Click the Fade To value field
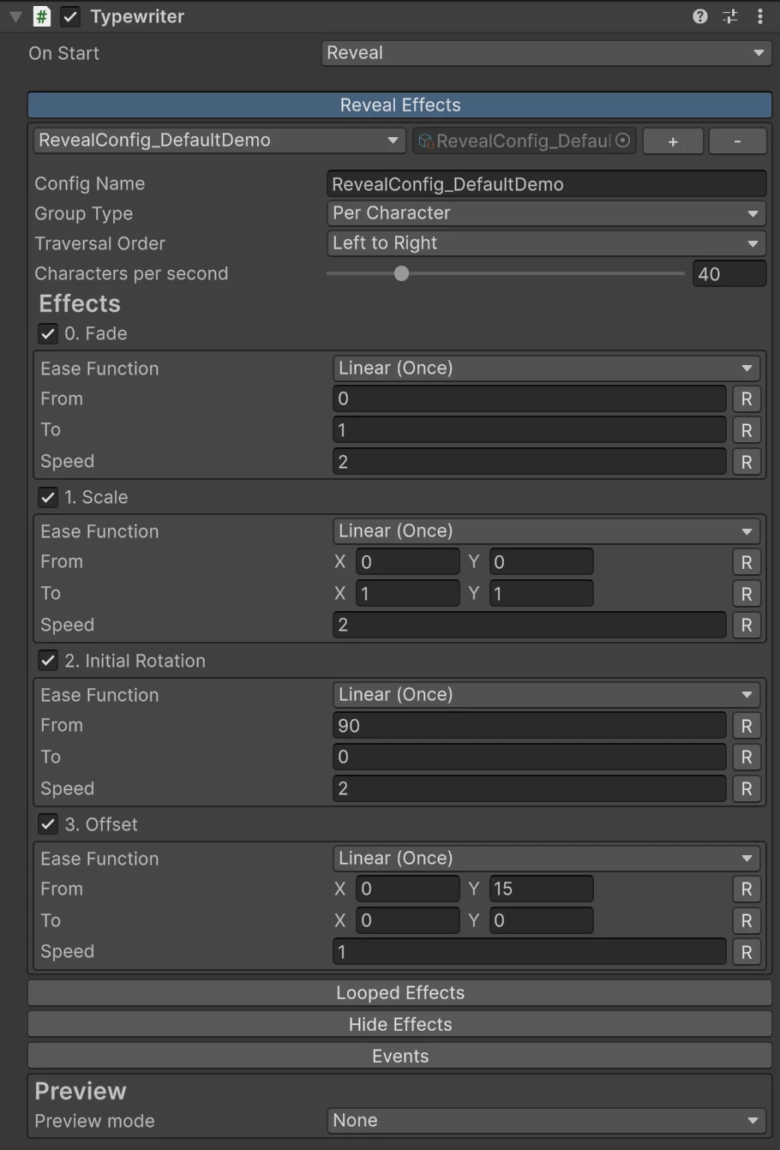The image size is (780, 1150). coord(530,430)
